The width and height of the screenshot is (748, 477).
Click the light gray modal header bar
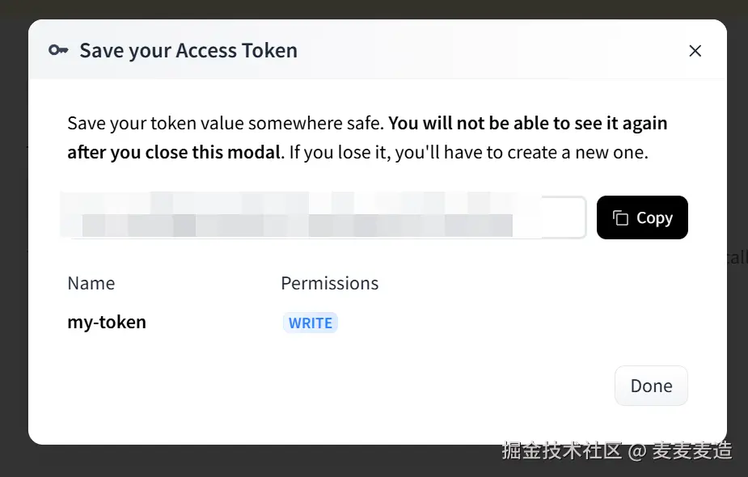click(x=378, y=49)
